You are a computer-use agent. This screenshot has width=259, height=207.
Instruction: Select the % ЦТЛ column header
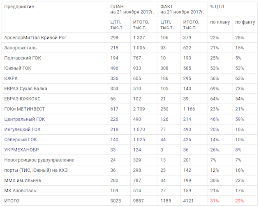pyautogui.click(x=217, y=7)
